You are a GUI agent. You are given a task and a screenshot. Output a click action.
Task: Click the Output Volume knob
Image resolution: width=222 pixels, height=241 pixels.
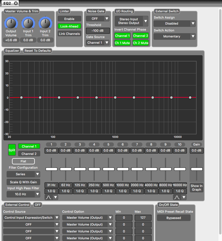[x=11, y=23]
